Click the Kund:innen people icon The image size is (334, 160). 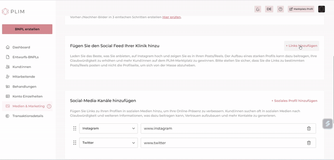[8, 67]
